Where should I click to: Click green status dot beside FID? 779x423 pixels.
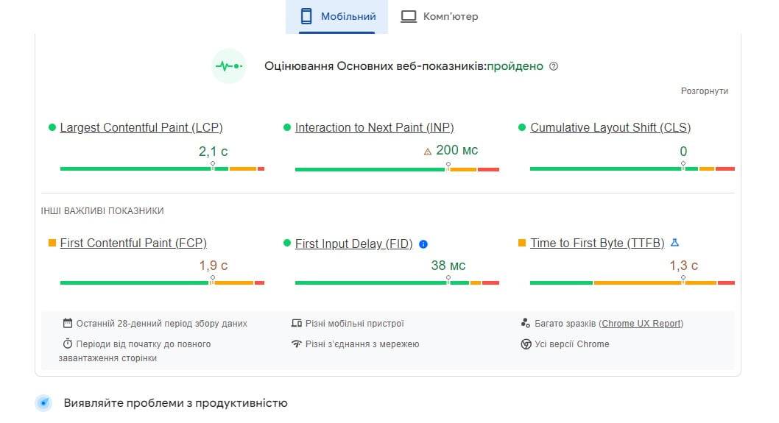(x=286, y=243)
